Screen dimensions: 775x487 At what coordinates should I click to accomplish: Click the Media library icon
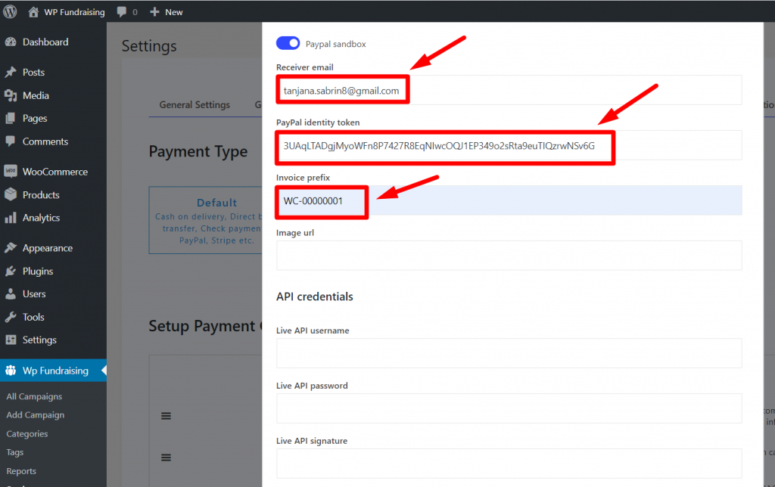(11, 95)
